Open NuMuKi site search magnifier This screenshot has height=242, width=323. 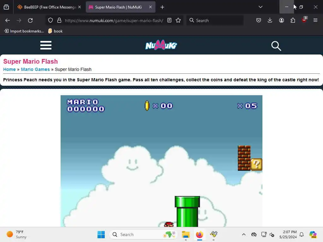(x=276, y=46)
